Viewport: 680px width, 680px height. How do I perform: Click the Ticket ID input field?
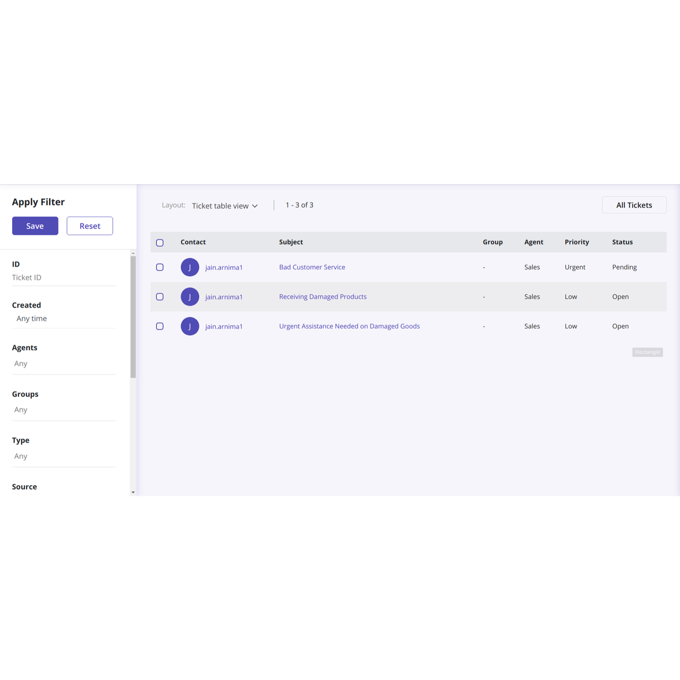tap(64, 278)
